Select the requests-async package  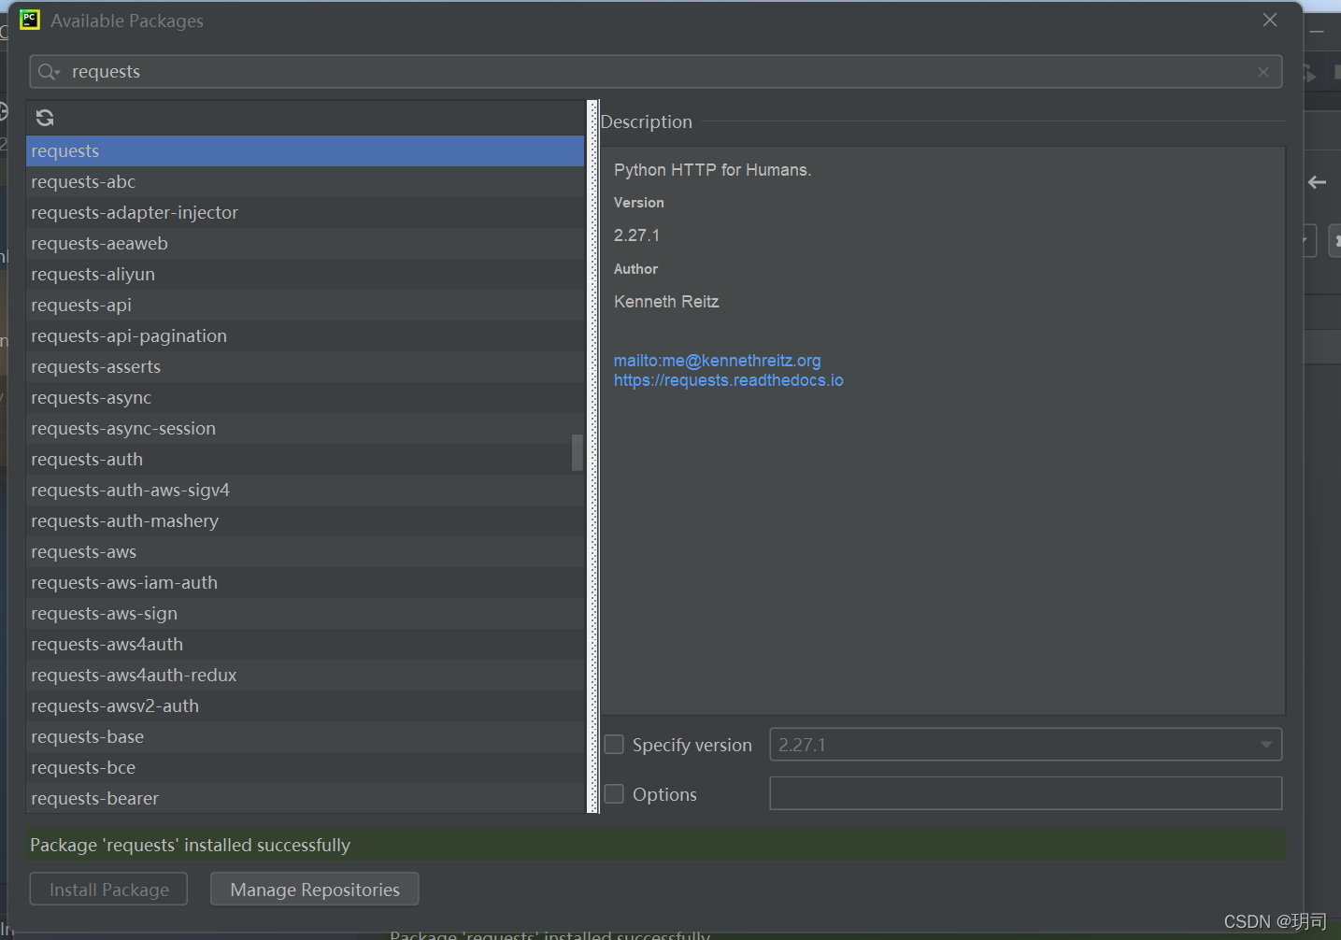[x=305, y=398]
